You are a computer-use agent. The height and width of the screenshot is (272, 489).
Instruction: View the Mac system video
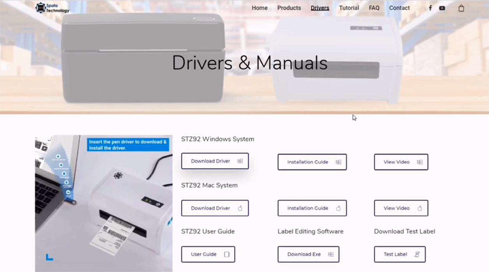coord(401,208)
